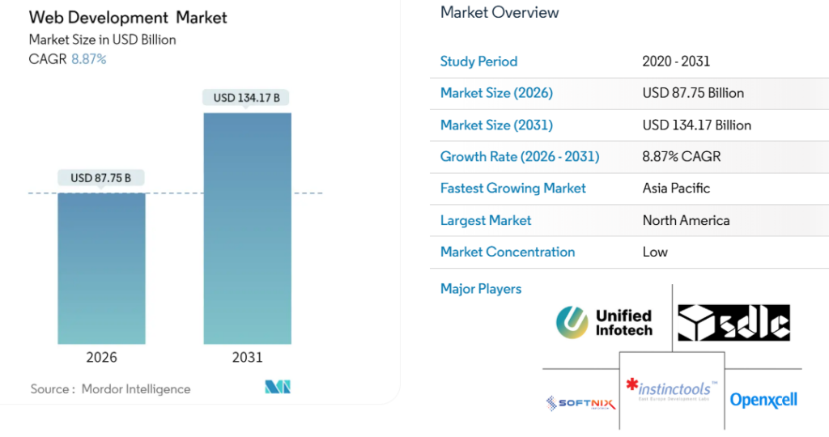The image size is (829, 437).
Task: Select the Study Period row label
Action: [x=478, y=62]
